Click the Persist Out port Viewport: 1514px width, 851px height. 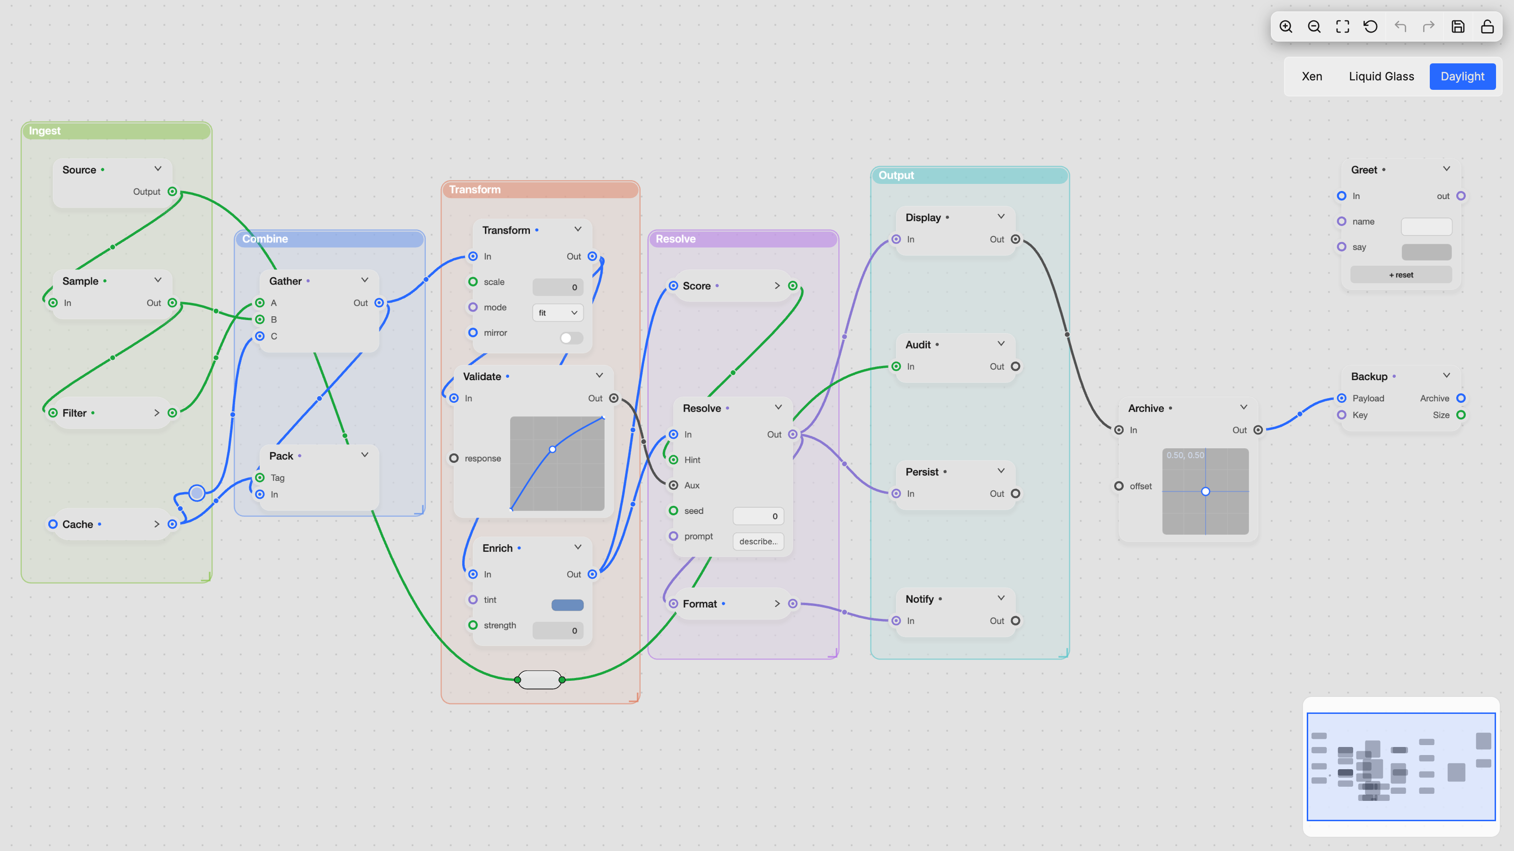tap(1016, 493)
